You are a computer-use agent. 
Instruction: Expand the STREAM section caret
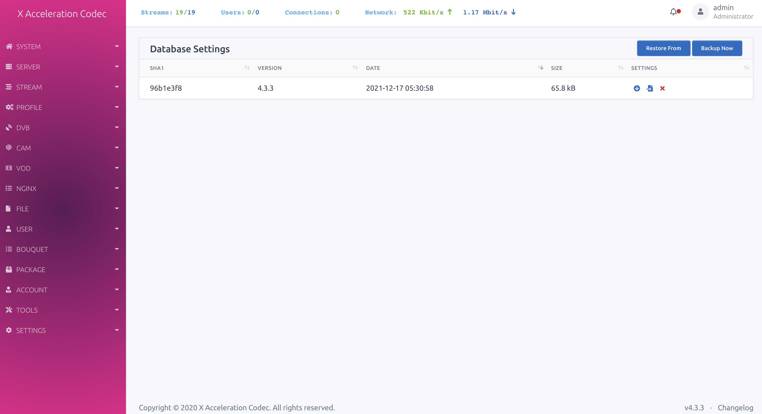(x=117, y=87)
